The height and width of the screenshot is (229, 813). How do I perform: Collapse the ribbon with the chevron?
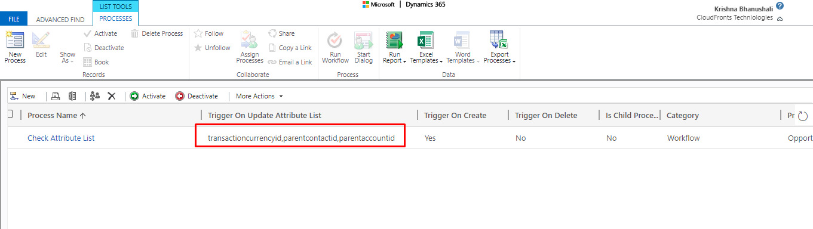click(780, 18)
